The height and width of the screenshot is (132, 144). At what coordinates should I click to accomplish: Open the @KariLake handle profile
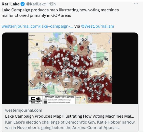(36, 4)
